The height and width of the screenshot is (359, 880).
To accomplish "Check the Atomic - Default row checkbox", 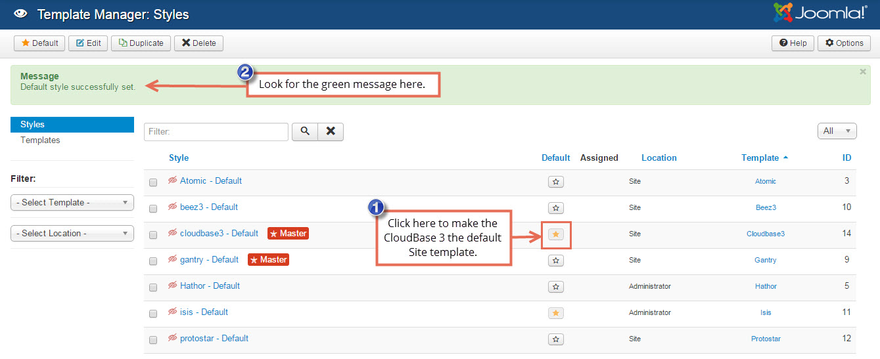I will (x=153, y=182).
